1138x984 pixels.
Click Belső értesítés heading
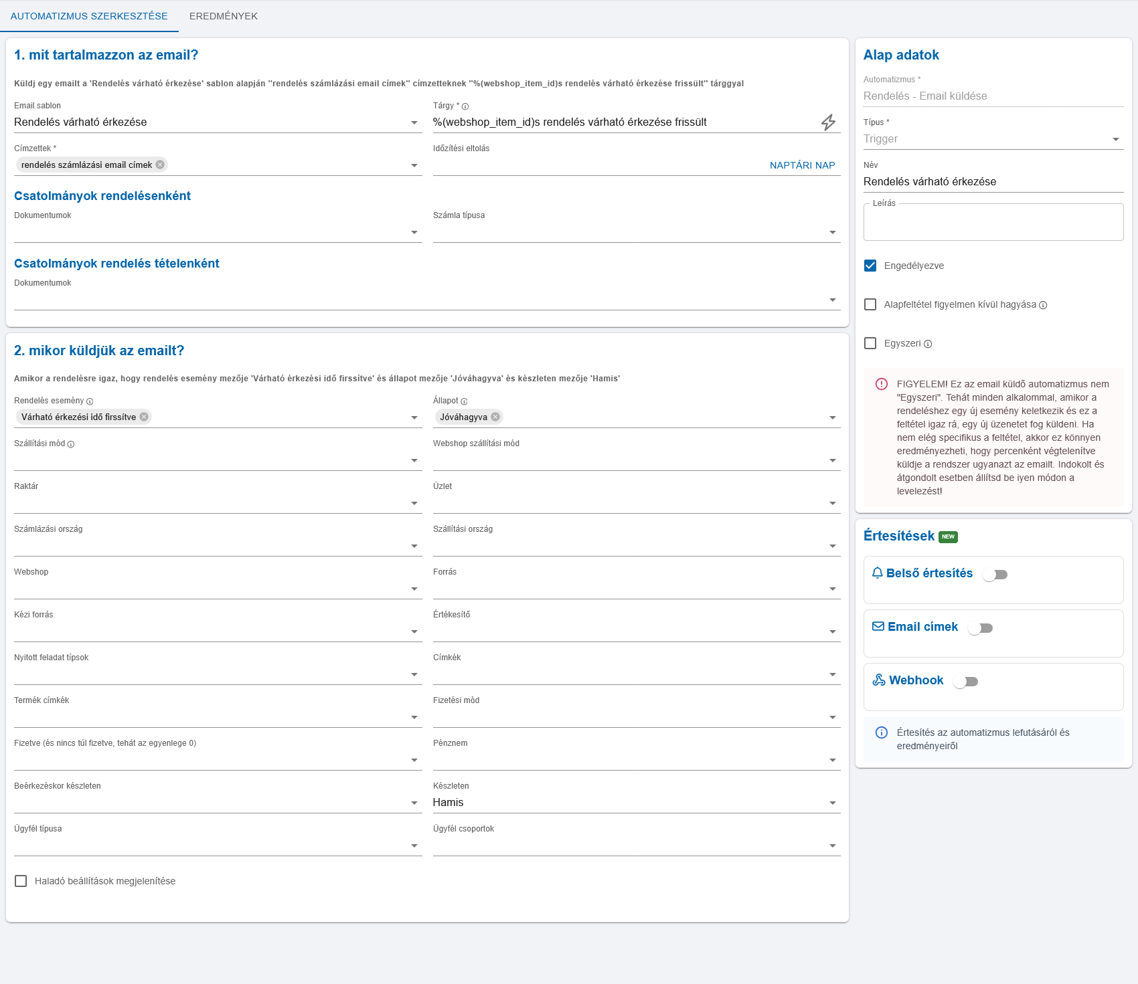click(930, 573)
